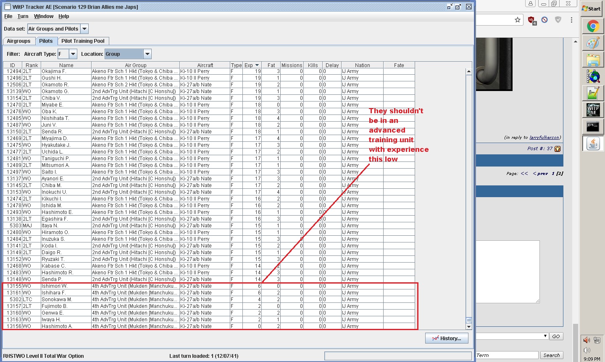Viewport: 605px width, 362px height.
Task: Switch to the WITP AE game icon
Action: tap(593, 110)
